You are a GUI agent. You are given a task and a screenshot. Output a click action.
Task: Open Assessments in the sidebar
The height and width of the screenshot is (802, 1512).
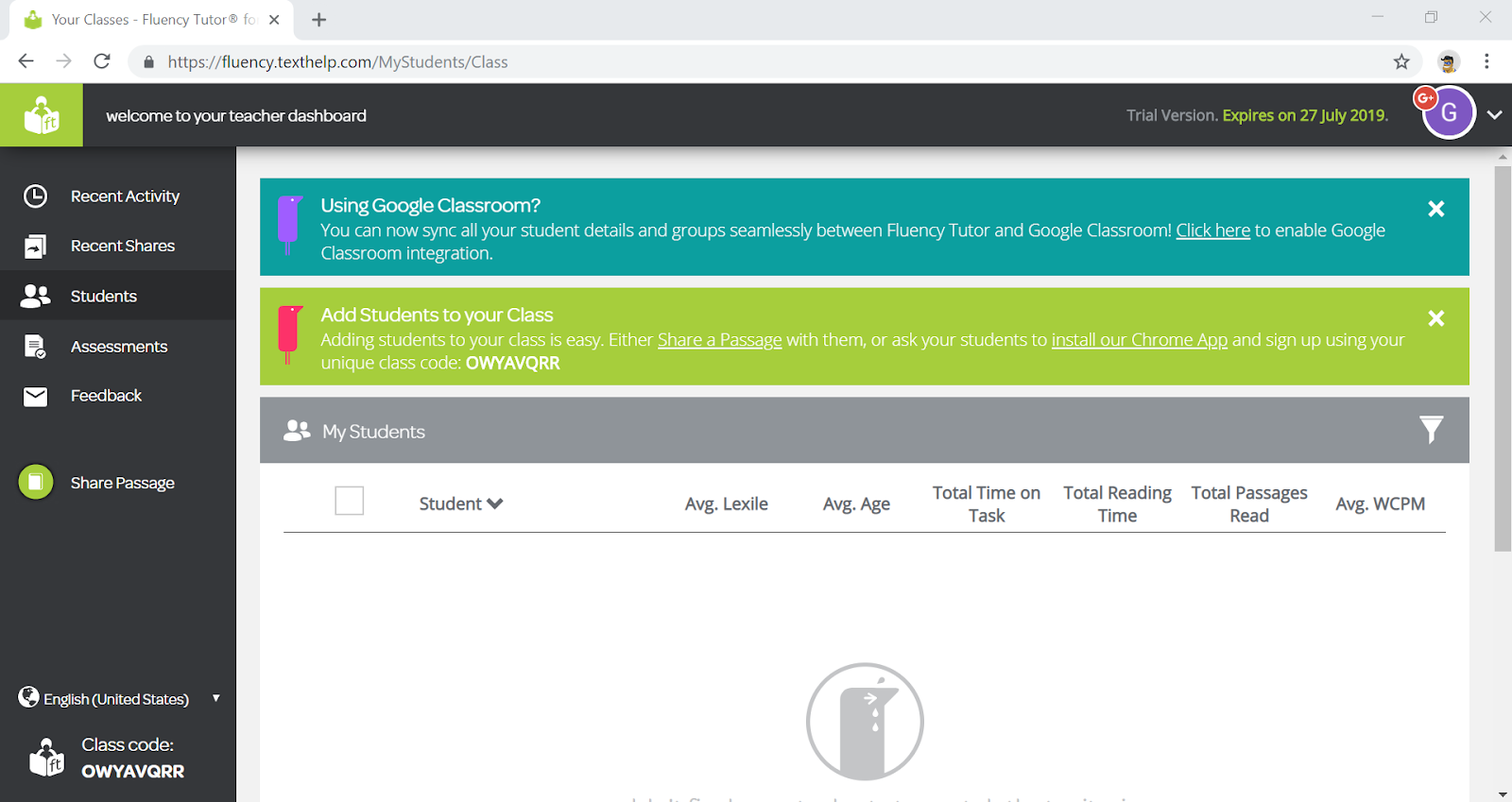(x=118, y=347)
